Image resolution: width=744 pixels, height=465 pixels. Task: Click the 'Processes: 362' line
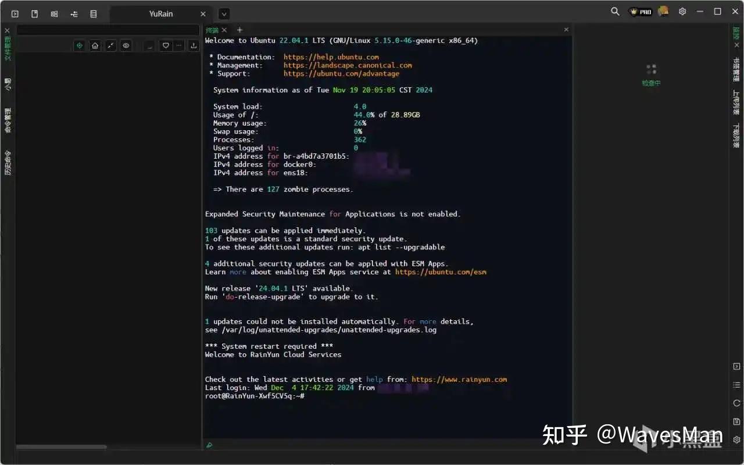[289, 140]
